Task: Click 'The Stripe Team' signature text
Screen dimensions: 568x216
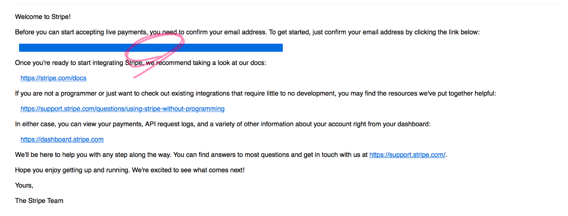Action: point(39,201)
